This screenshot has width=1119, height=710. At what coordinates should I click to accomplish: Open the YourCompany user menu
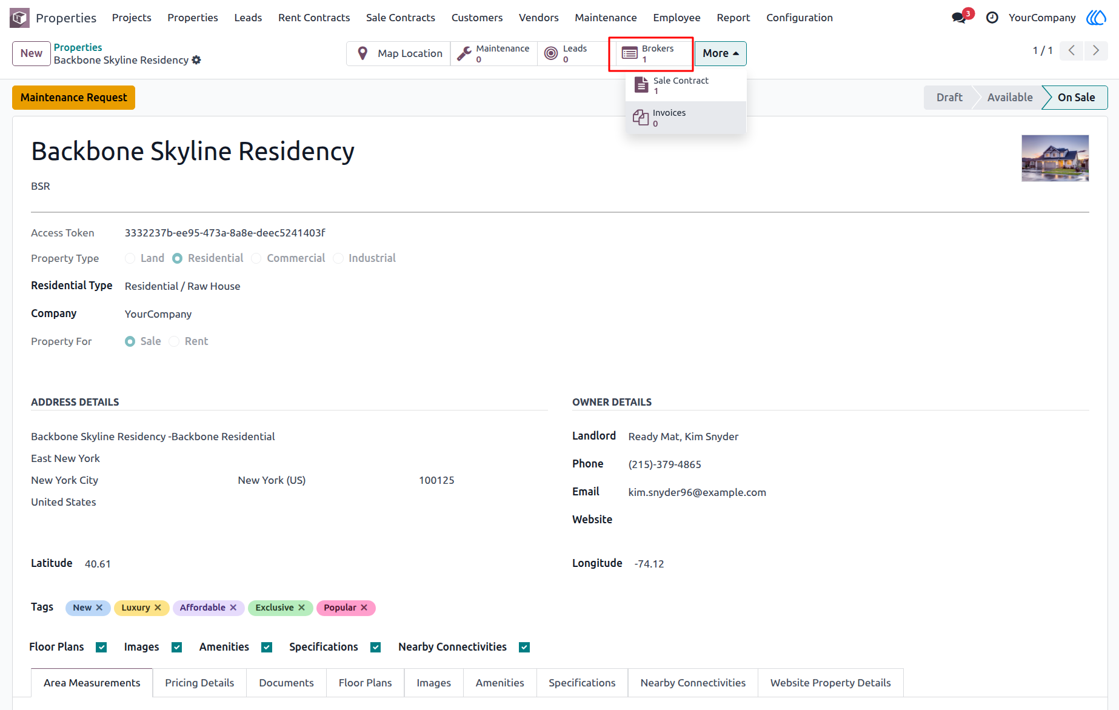point(1042,18)
